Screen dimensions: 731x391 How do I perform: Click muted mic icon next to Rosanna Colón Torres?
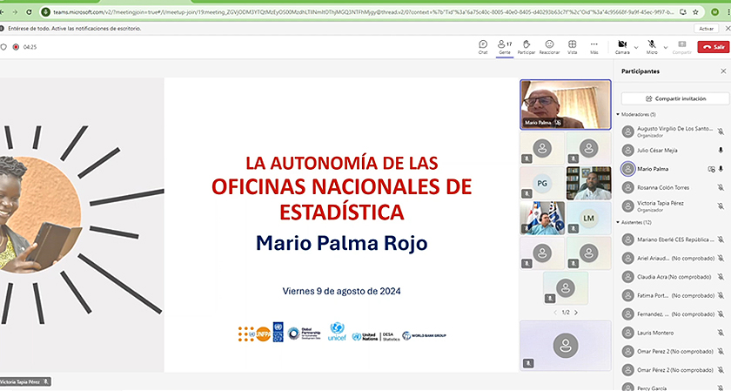pos(721,187)
